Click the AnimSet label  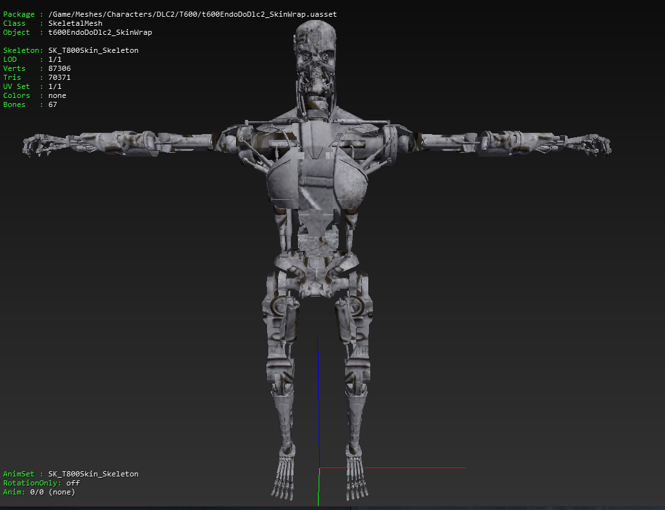[19, 474]
